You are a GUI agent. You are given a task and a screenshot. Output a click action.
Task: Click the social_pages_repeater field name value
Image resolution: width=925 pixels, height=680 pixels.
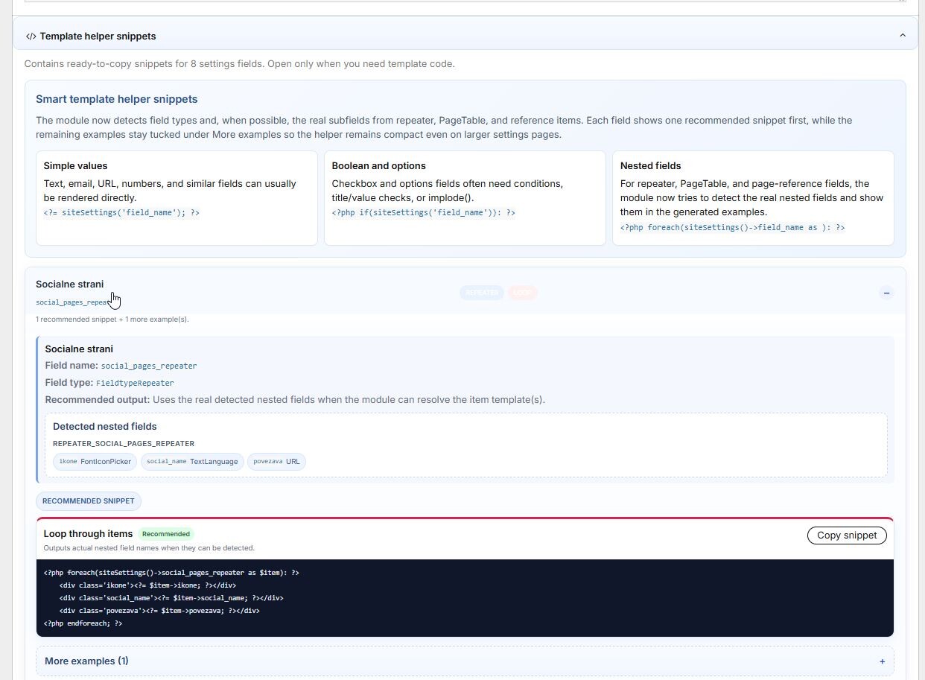pyautogui.click(x=149, y=366)
